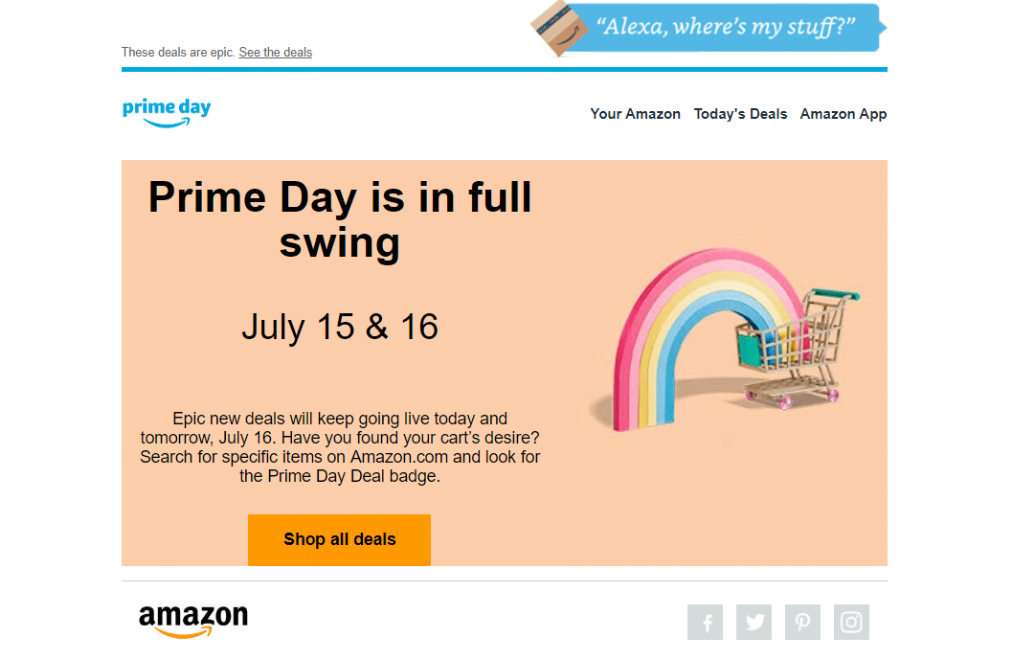Click the July 15 & 16 date text
Viewport: 1035px width, 660px height.
click(340, 327)
